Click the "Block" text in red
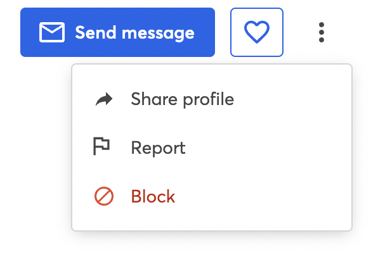Screen dimensions: 378x262 tap(153, 196)
